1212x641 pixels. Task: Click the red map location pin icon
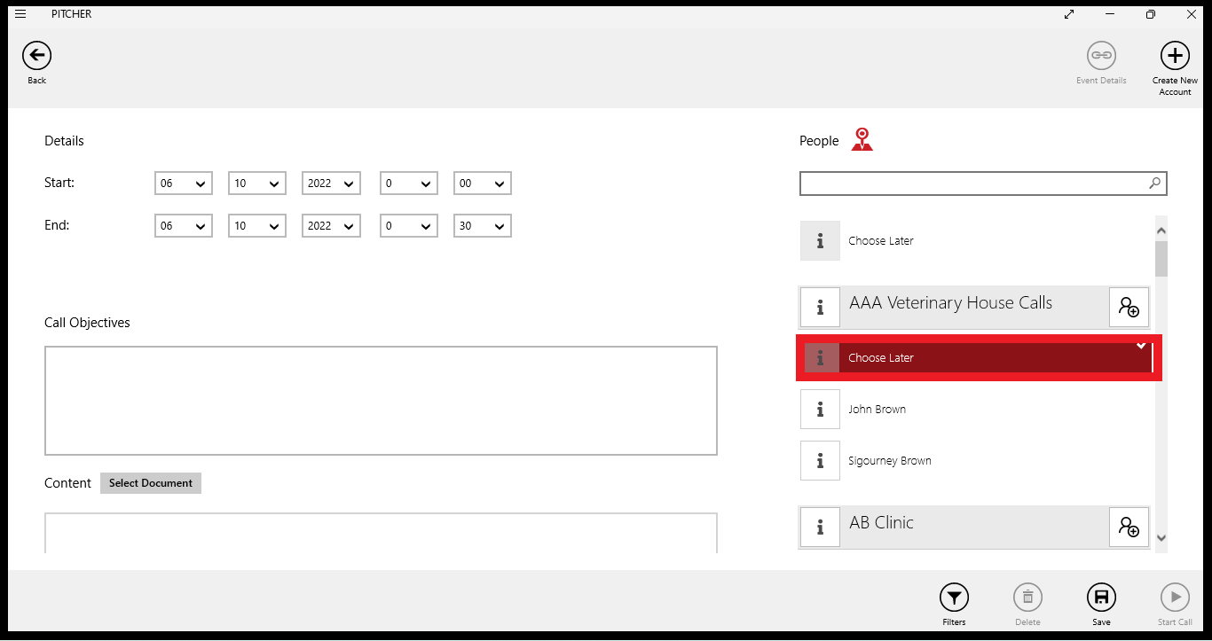pos(862,139)
